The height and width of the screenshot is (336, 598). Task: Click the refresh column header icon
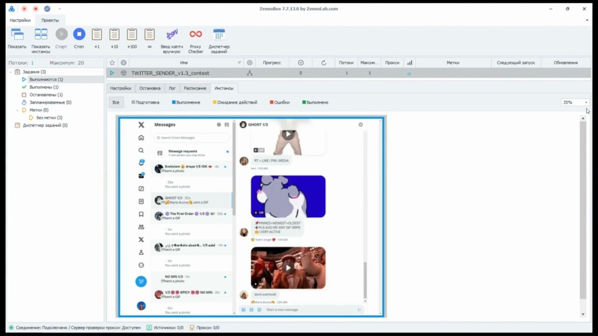pyautogui.click(x=323, y=63)
